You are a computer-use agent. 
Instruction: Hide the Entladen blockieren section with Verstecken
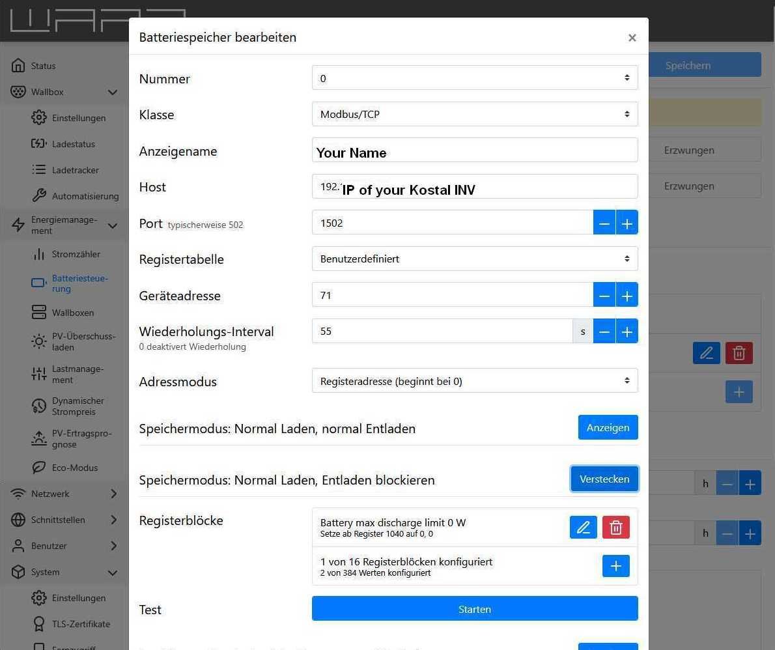click(x=604, y=479)
